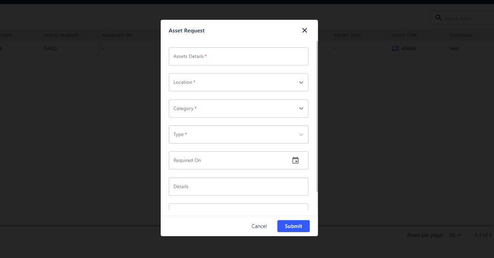The height and width of the screenshot is (258, 494).
Task: Expand the Category dropdown chevron
Action: pos(301,109)
